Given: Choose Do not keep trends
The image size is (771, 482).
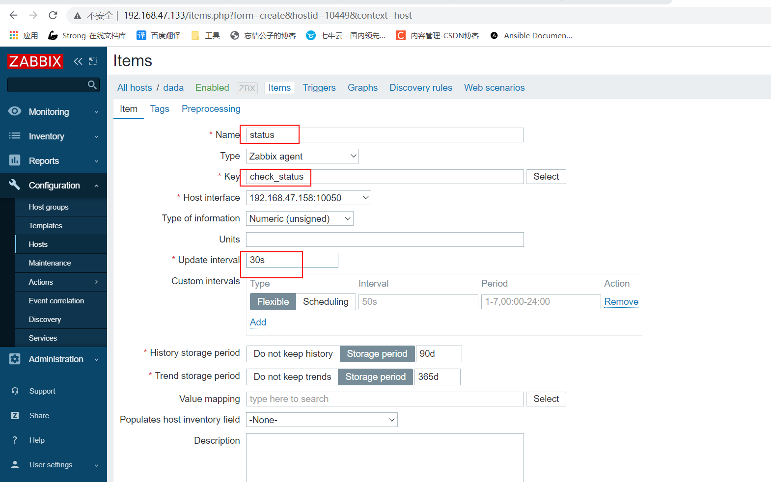Looking at the screenshot, I should click(x=292, y=377).
